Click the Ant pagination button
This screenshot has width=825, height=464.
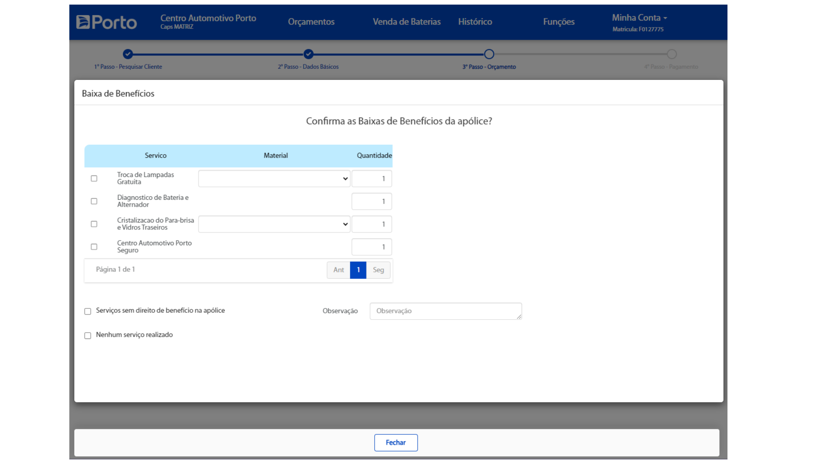[339, 270]
